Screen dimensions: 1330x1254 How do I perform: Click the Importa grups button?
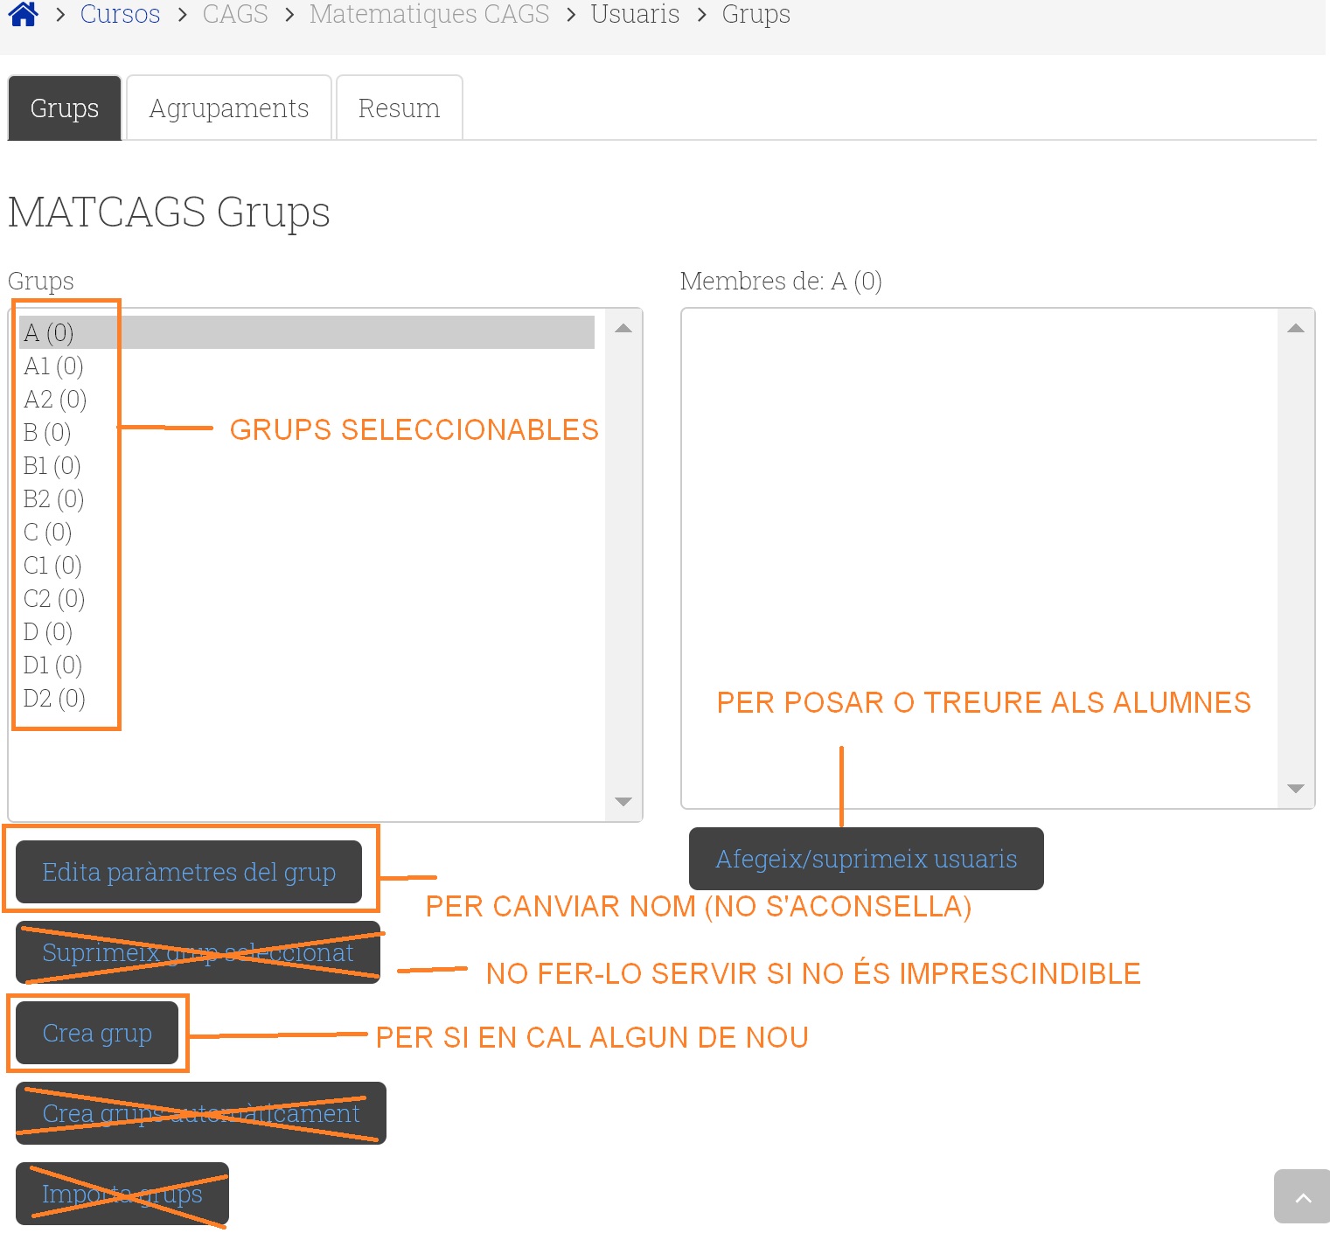[x=122, y=1194]
